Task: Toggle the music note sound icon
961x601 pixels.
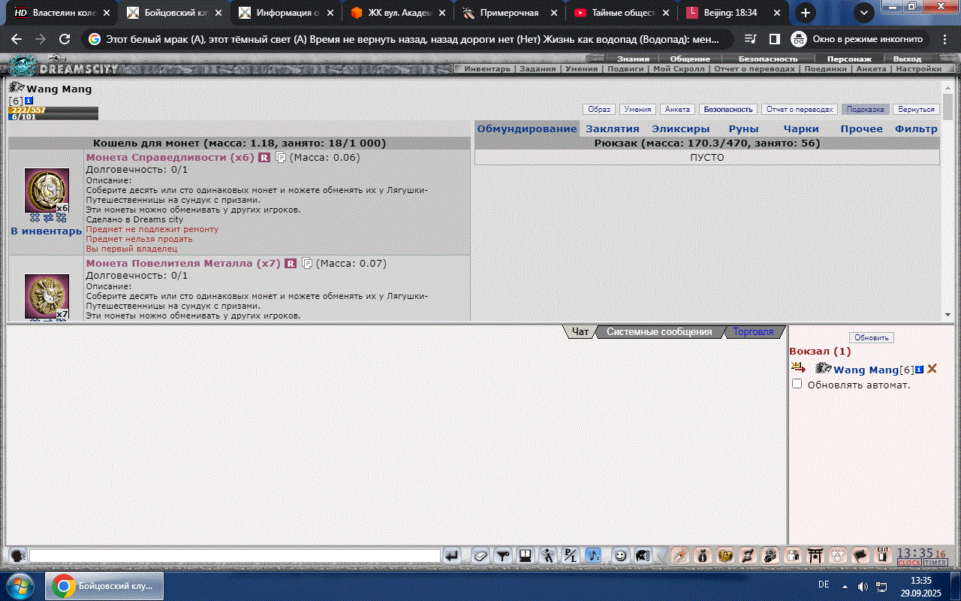Action: (x=593, y=556)
